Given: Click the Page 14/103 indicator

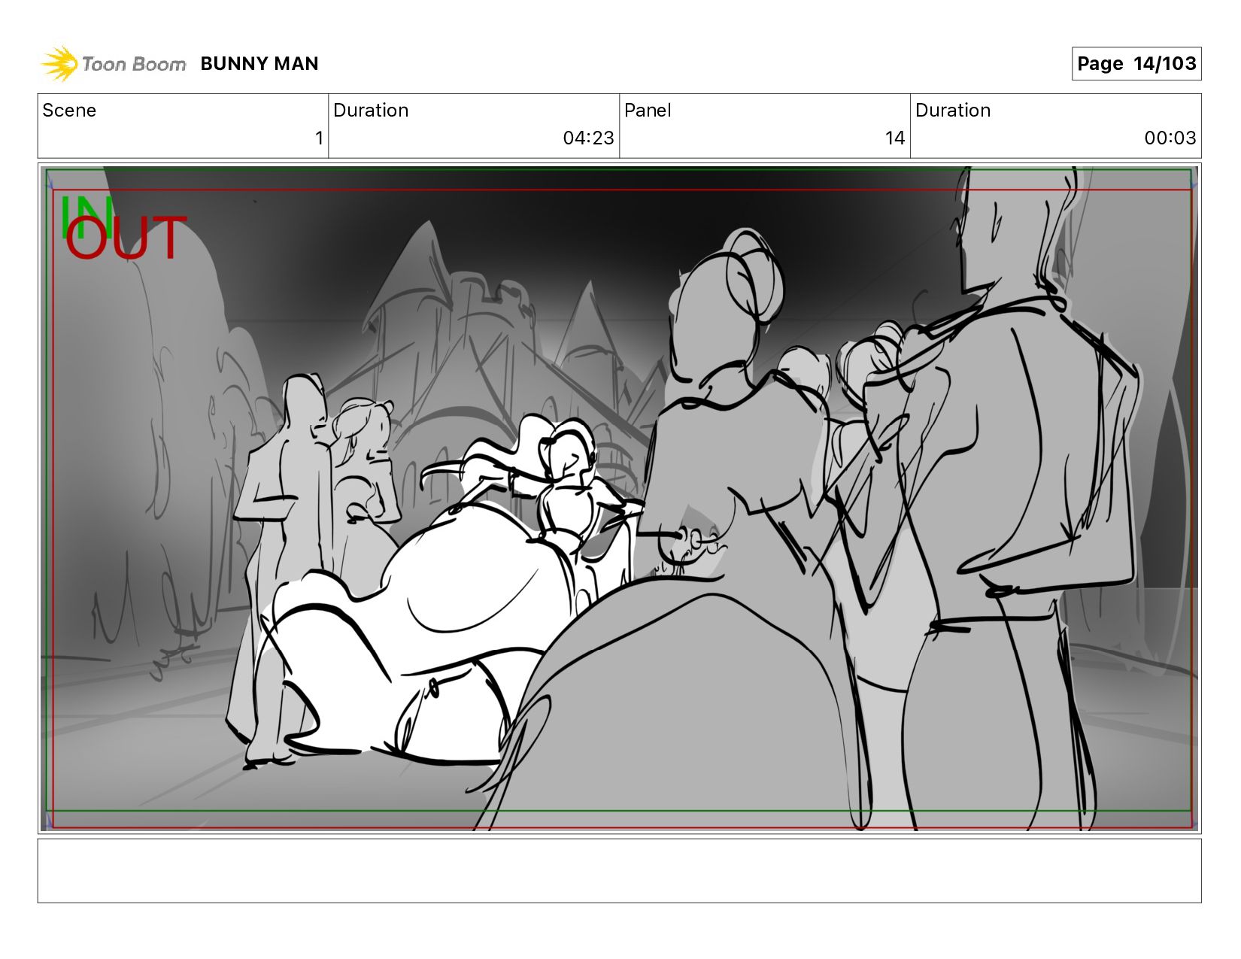Looking at the screenshot, I should 1136,63.
